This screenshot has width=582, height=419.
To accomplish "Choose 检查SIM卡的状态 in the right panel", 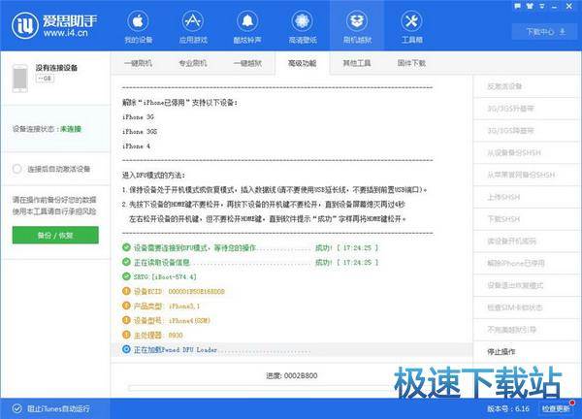I will pos(515,307).
